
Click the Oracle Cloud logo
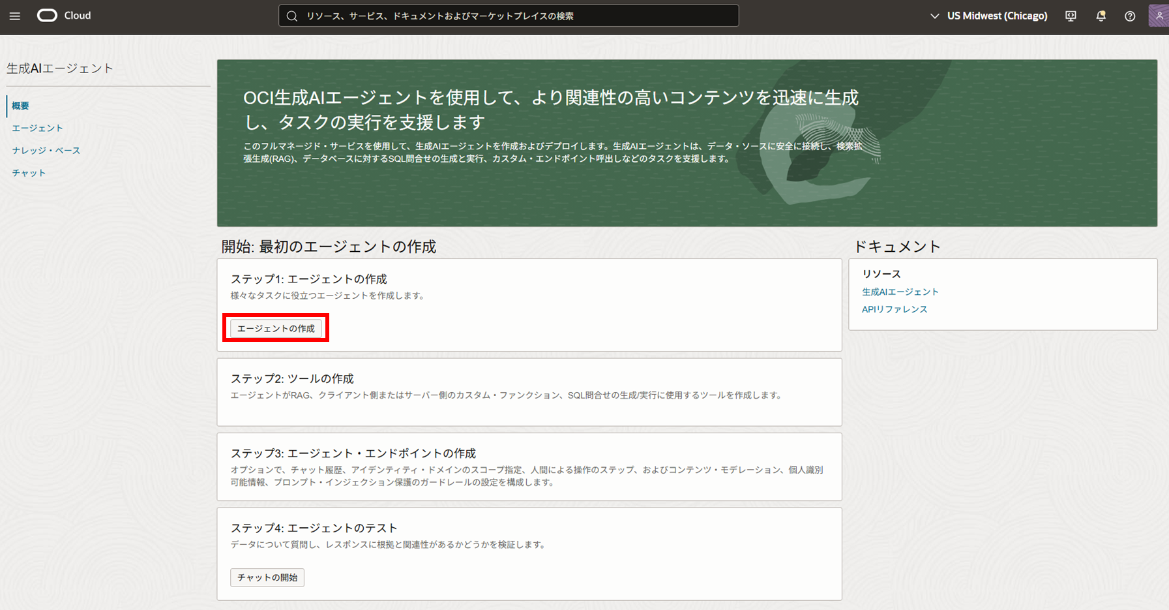point(47,16)
